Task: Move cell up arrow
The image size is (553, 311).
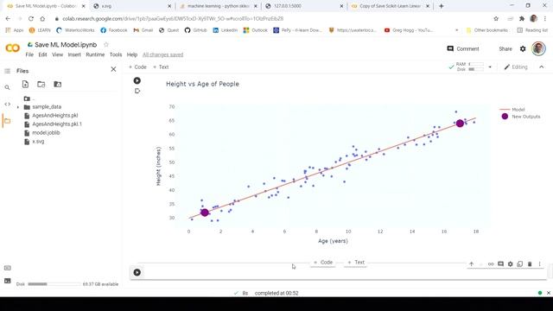Action: 472,263
